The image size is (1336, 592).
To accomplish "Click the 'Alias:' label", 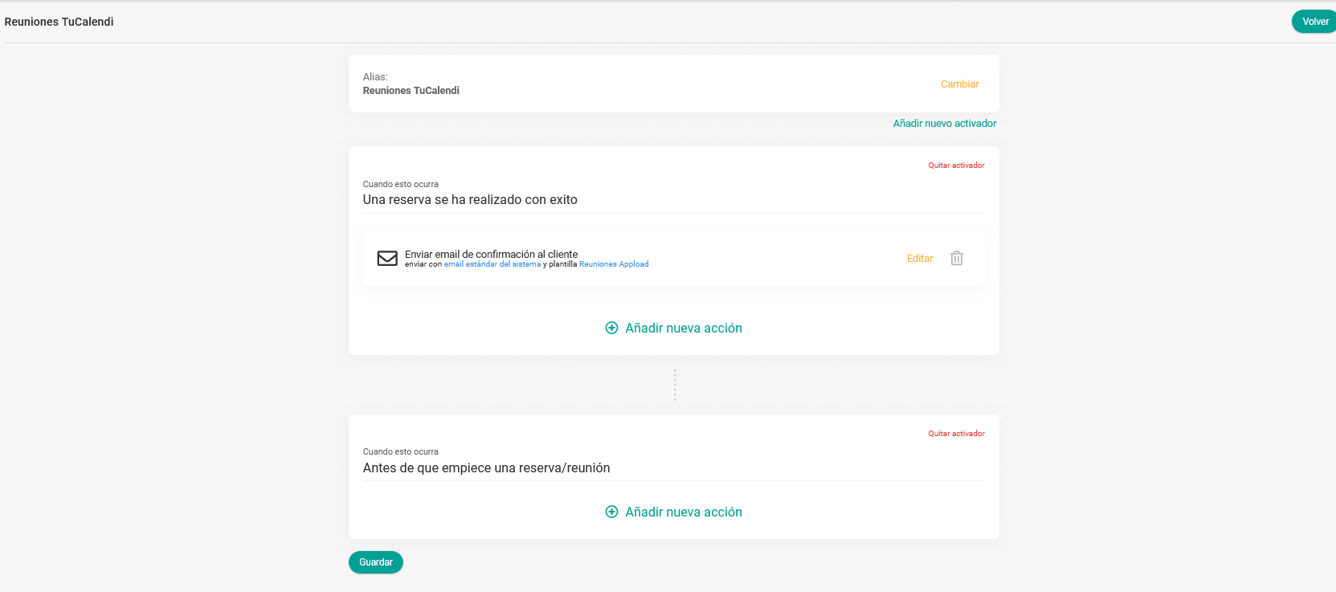I will coord(375,77).
